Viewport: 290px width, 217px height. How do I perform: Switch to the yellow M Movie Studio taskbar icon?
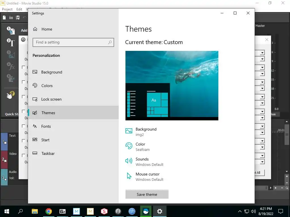tap(90, 211)
